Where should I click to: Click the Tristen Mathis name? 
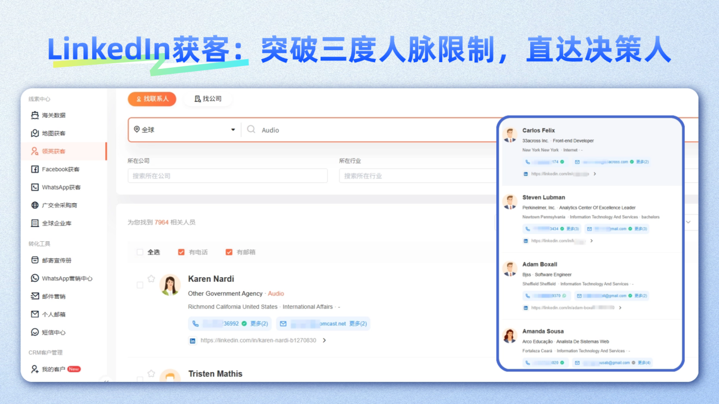tap(215, 374)
